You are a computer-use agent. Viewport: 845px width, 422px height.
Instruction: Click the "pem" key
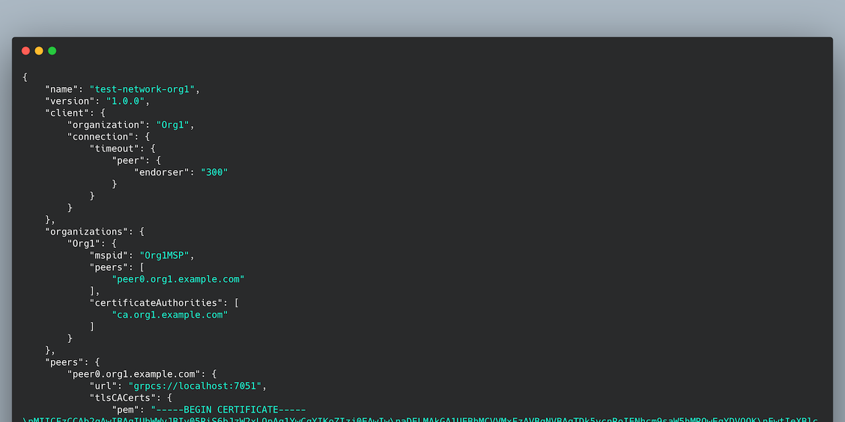click(125, 409)
